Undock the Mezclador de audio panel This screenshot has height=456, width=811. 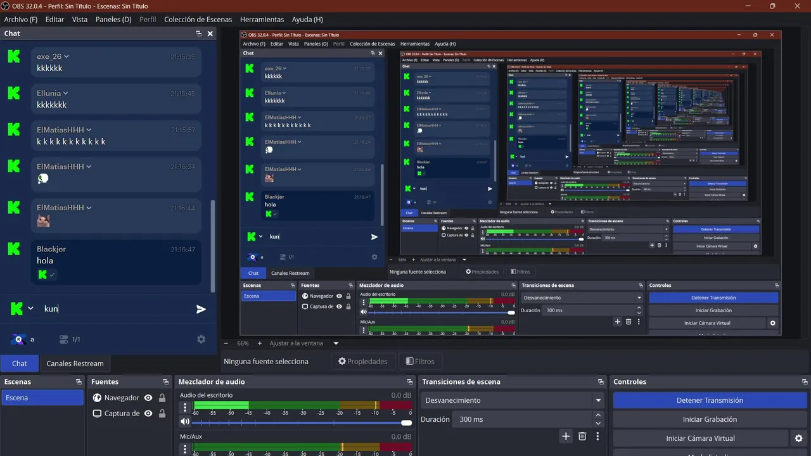[x=411, y=382]
